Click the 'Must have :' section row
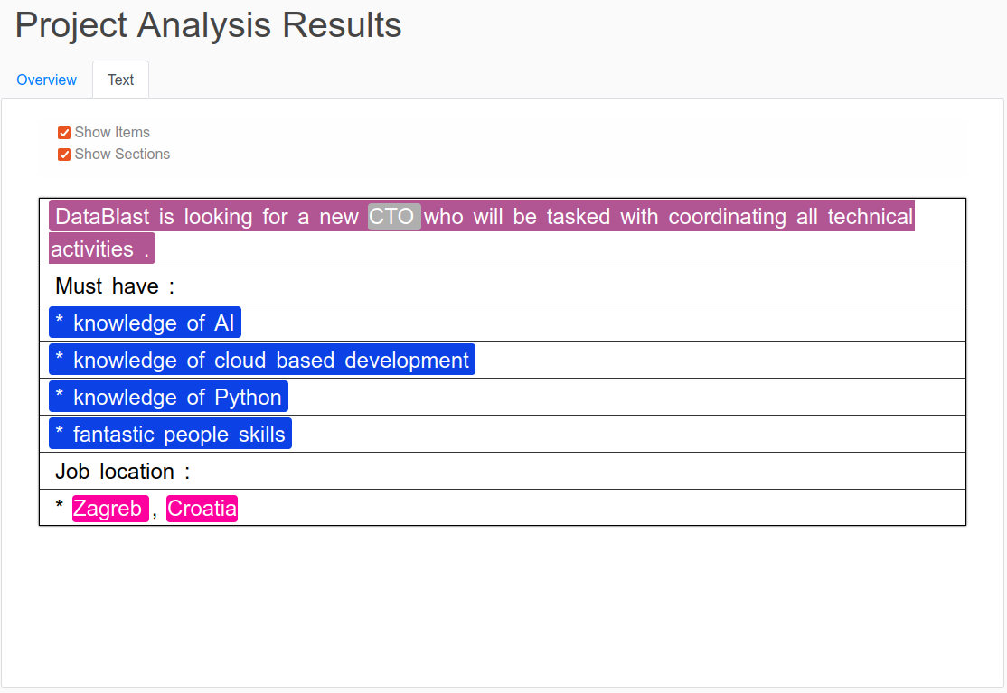This screenshot has height=693, width=1007. click(x=503, y=286)
